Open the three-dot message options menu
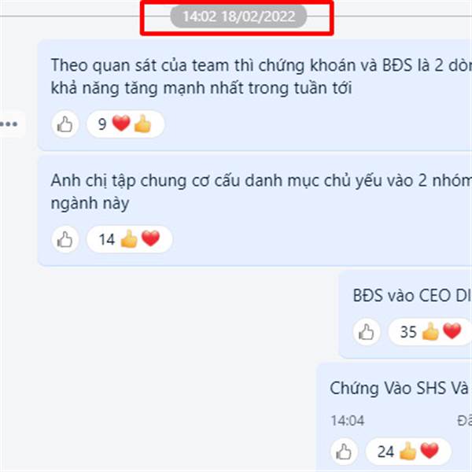This screenshot has height=472, width=472. 9,124
